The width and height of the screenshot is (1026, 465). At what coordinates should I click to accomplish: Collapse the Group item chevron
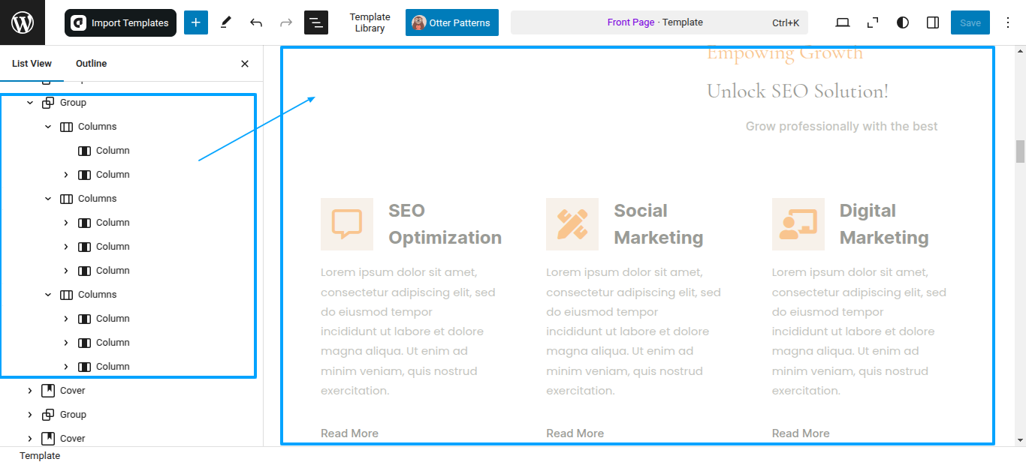pyautogui.click(x=30, y=103)
